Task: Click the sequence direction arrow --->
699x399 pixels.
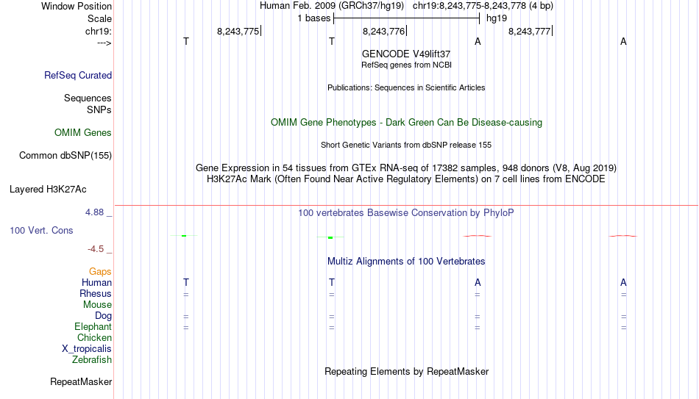Action: [104, 43]
